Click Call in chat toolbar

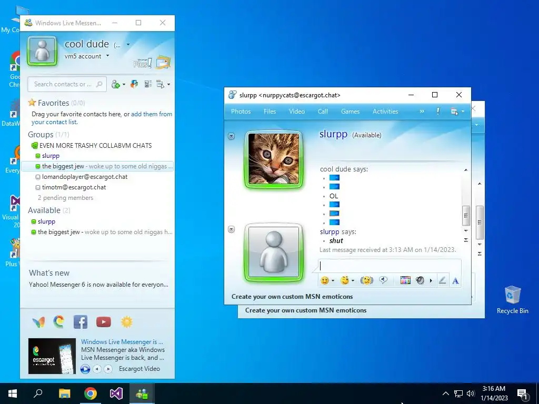click(323, 112)
